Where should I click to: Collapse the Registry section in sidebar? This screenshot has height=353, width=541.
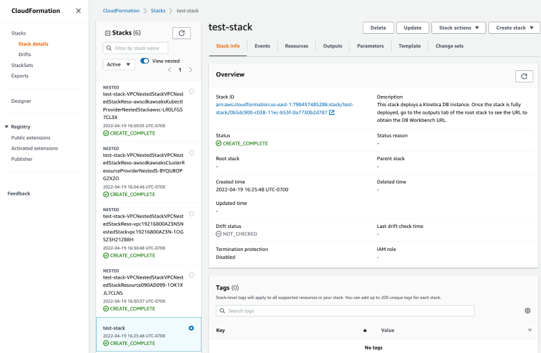[x=7, y=126]
